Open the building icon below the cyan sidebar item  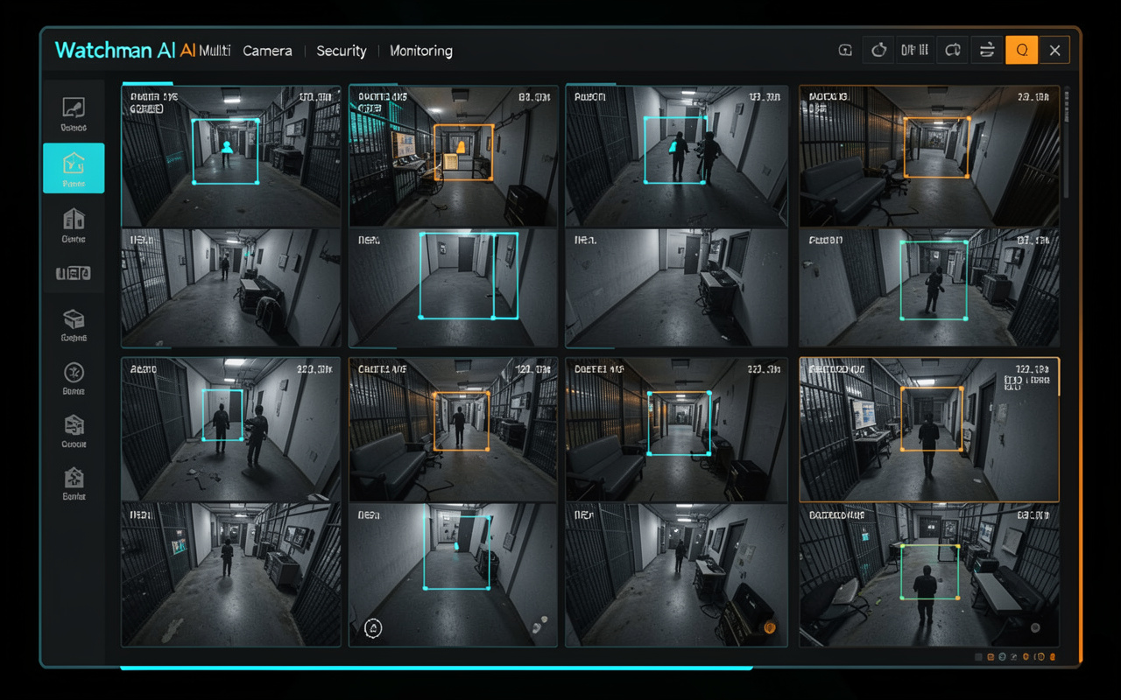tap(74, 219)
